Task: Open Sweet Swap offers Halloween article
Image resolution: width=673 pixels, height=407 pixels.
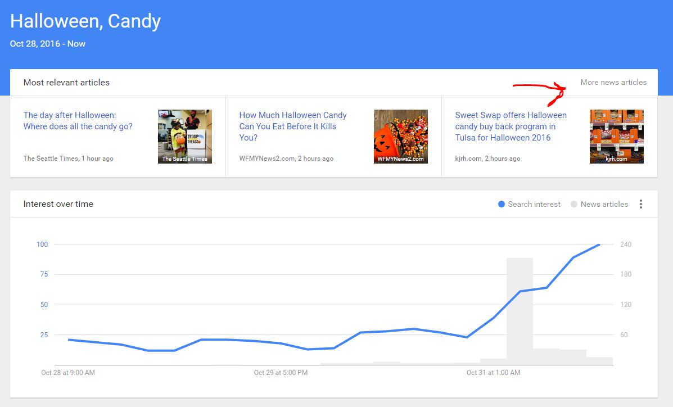Action: click(x=511, y=126)
